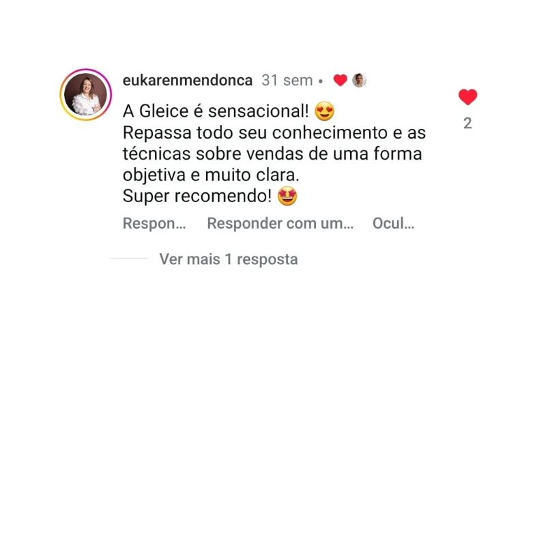This screenshot has width=546, height=546.
Task: Click the star-struck emoji after recomendo
Action: pyautogui.click(x=287, y=196)
